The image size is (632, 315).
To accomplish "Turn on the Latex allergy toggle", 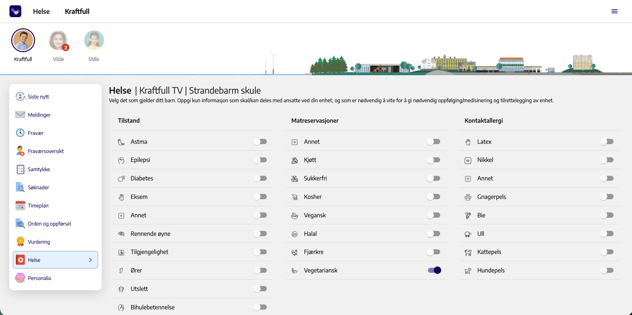I will pyautogui.click(x=607, y=142).
